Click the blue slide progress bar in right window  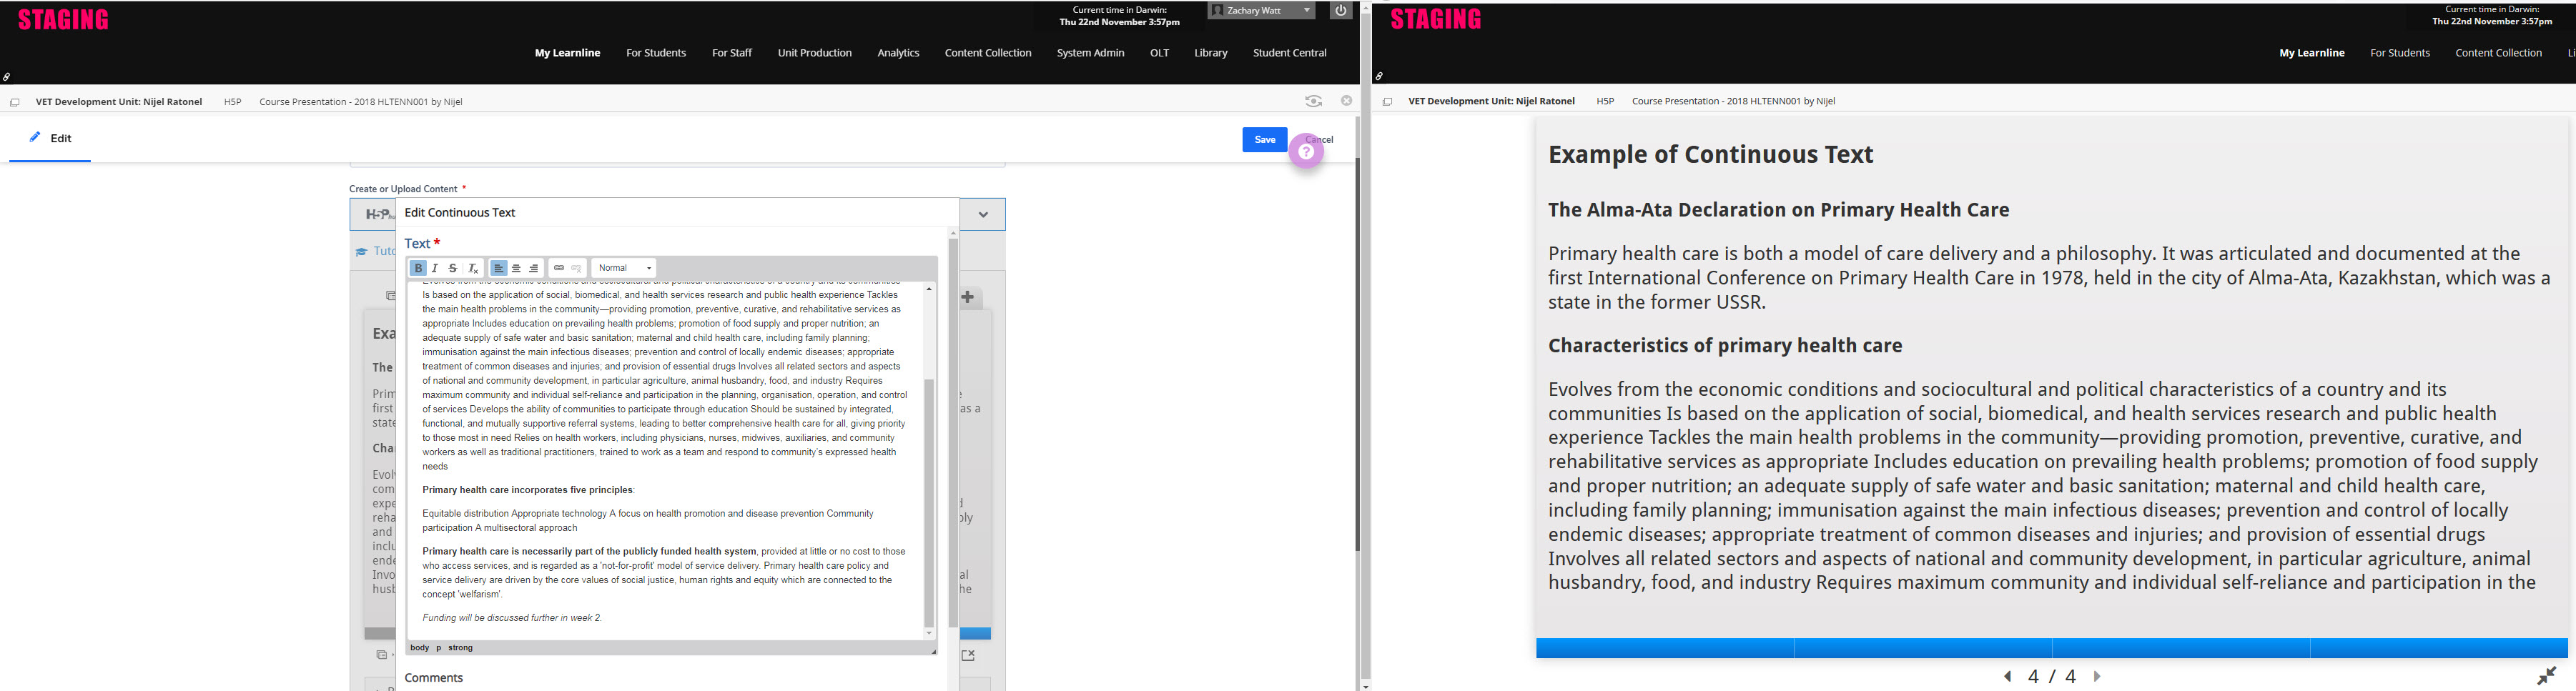[x=2052, y=648]
